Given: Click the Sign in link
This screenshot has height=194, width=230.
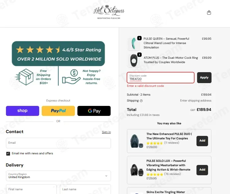Looking at the screenshot, I should pos(106,132).
